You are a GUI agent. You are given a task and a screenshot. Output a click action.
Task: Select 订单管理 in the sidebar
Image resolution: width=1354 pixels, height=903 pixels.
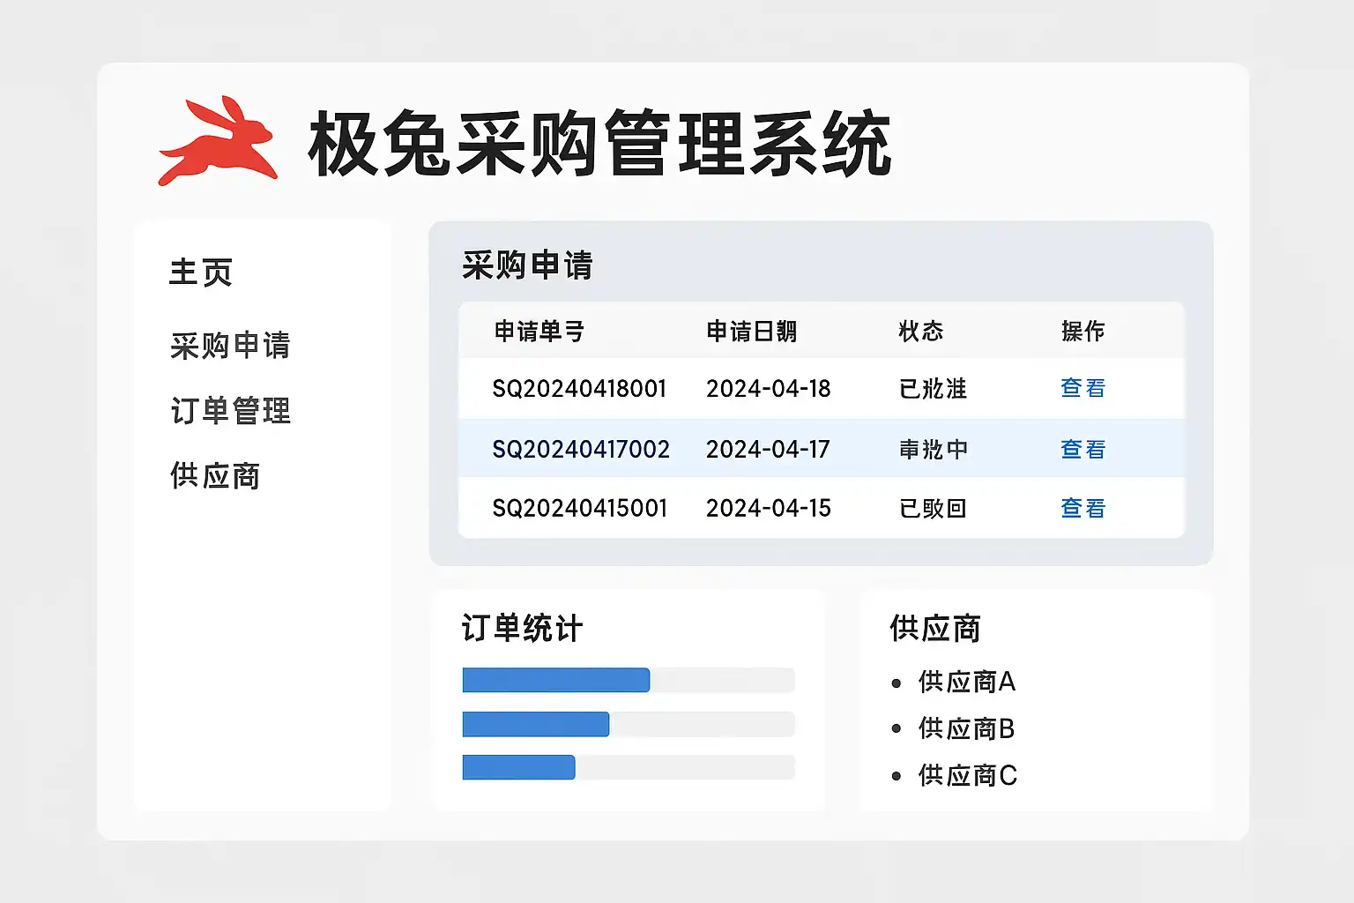[x=230, y=411]
